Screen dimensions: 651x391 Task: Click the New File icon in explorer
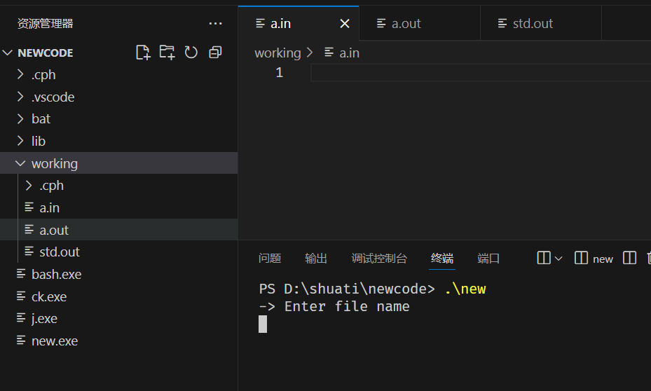coord(143,52)
